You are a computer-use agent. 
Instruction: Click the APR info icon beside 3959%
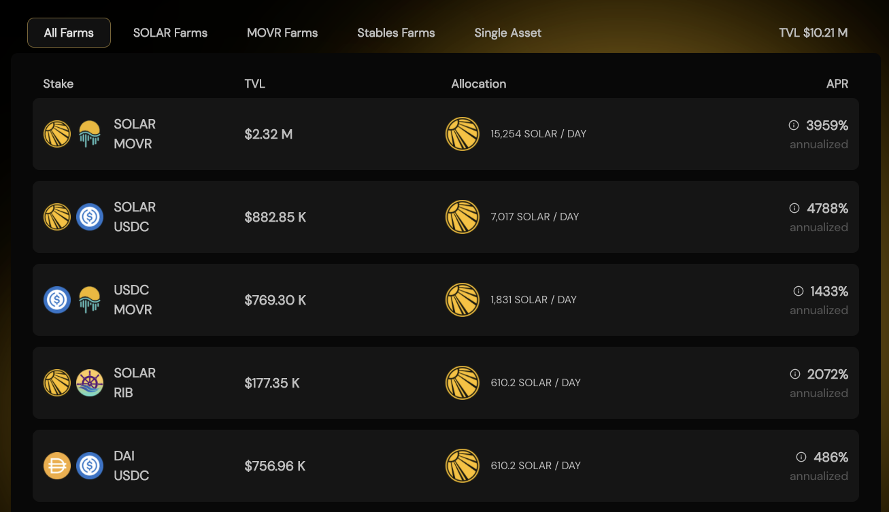(x=793, y=125)
